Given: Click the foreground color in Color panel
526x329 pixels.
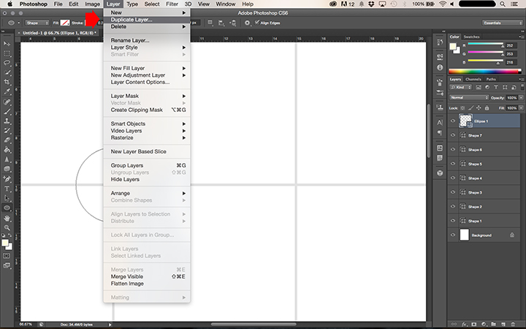Looking at the screenshot, I should coord(453,46).
